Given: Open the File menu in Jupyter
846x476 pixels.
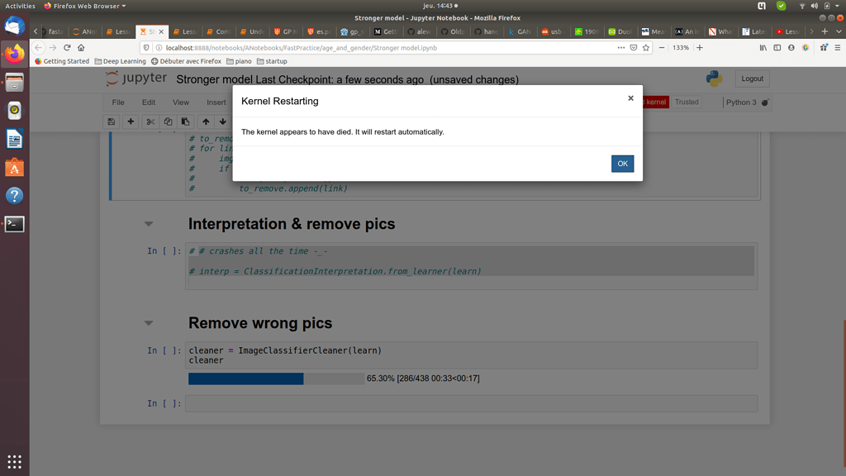Looking at the screenshot, I should 117,102.
